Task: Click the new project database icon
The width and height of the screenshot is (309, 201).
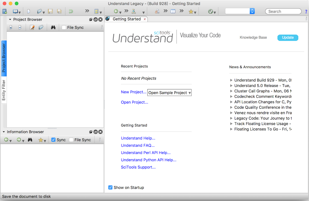Action: (4, 11)
